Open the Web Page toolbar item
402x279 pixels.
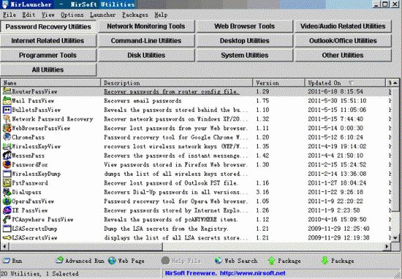click(126, 261)
